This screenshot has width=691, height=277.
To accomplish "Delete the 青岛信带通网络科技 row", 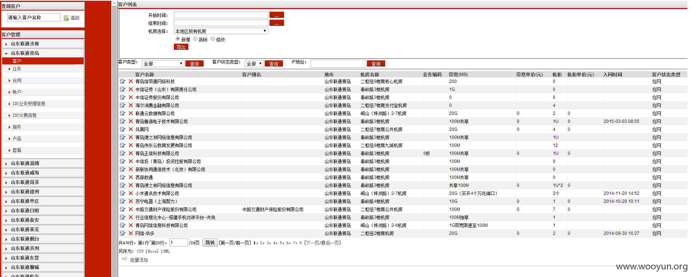I will pyautogui.click(x=131, y=81).
